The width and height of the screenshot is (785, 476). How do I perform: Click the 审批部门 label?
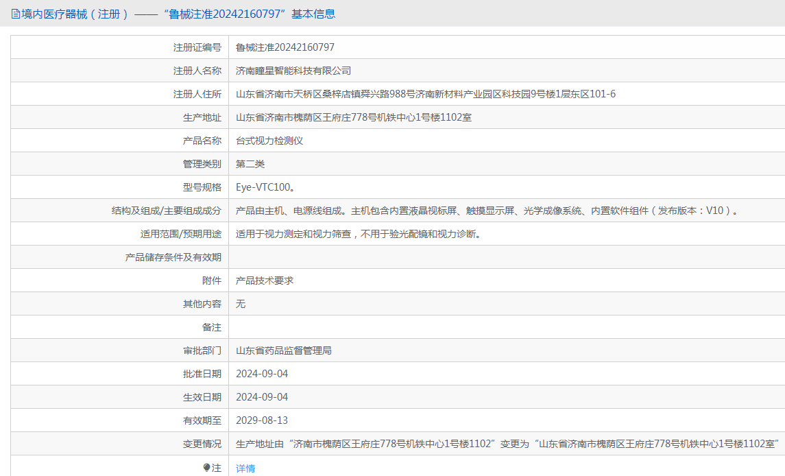click(202, 350)
